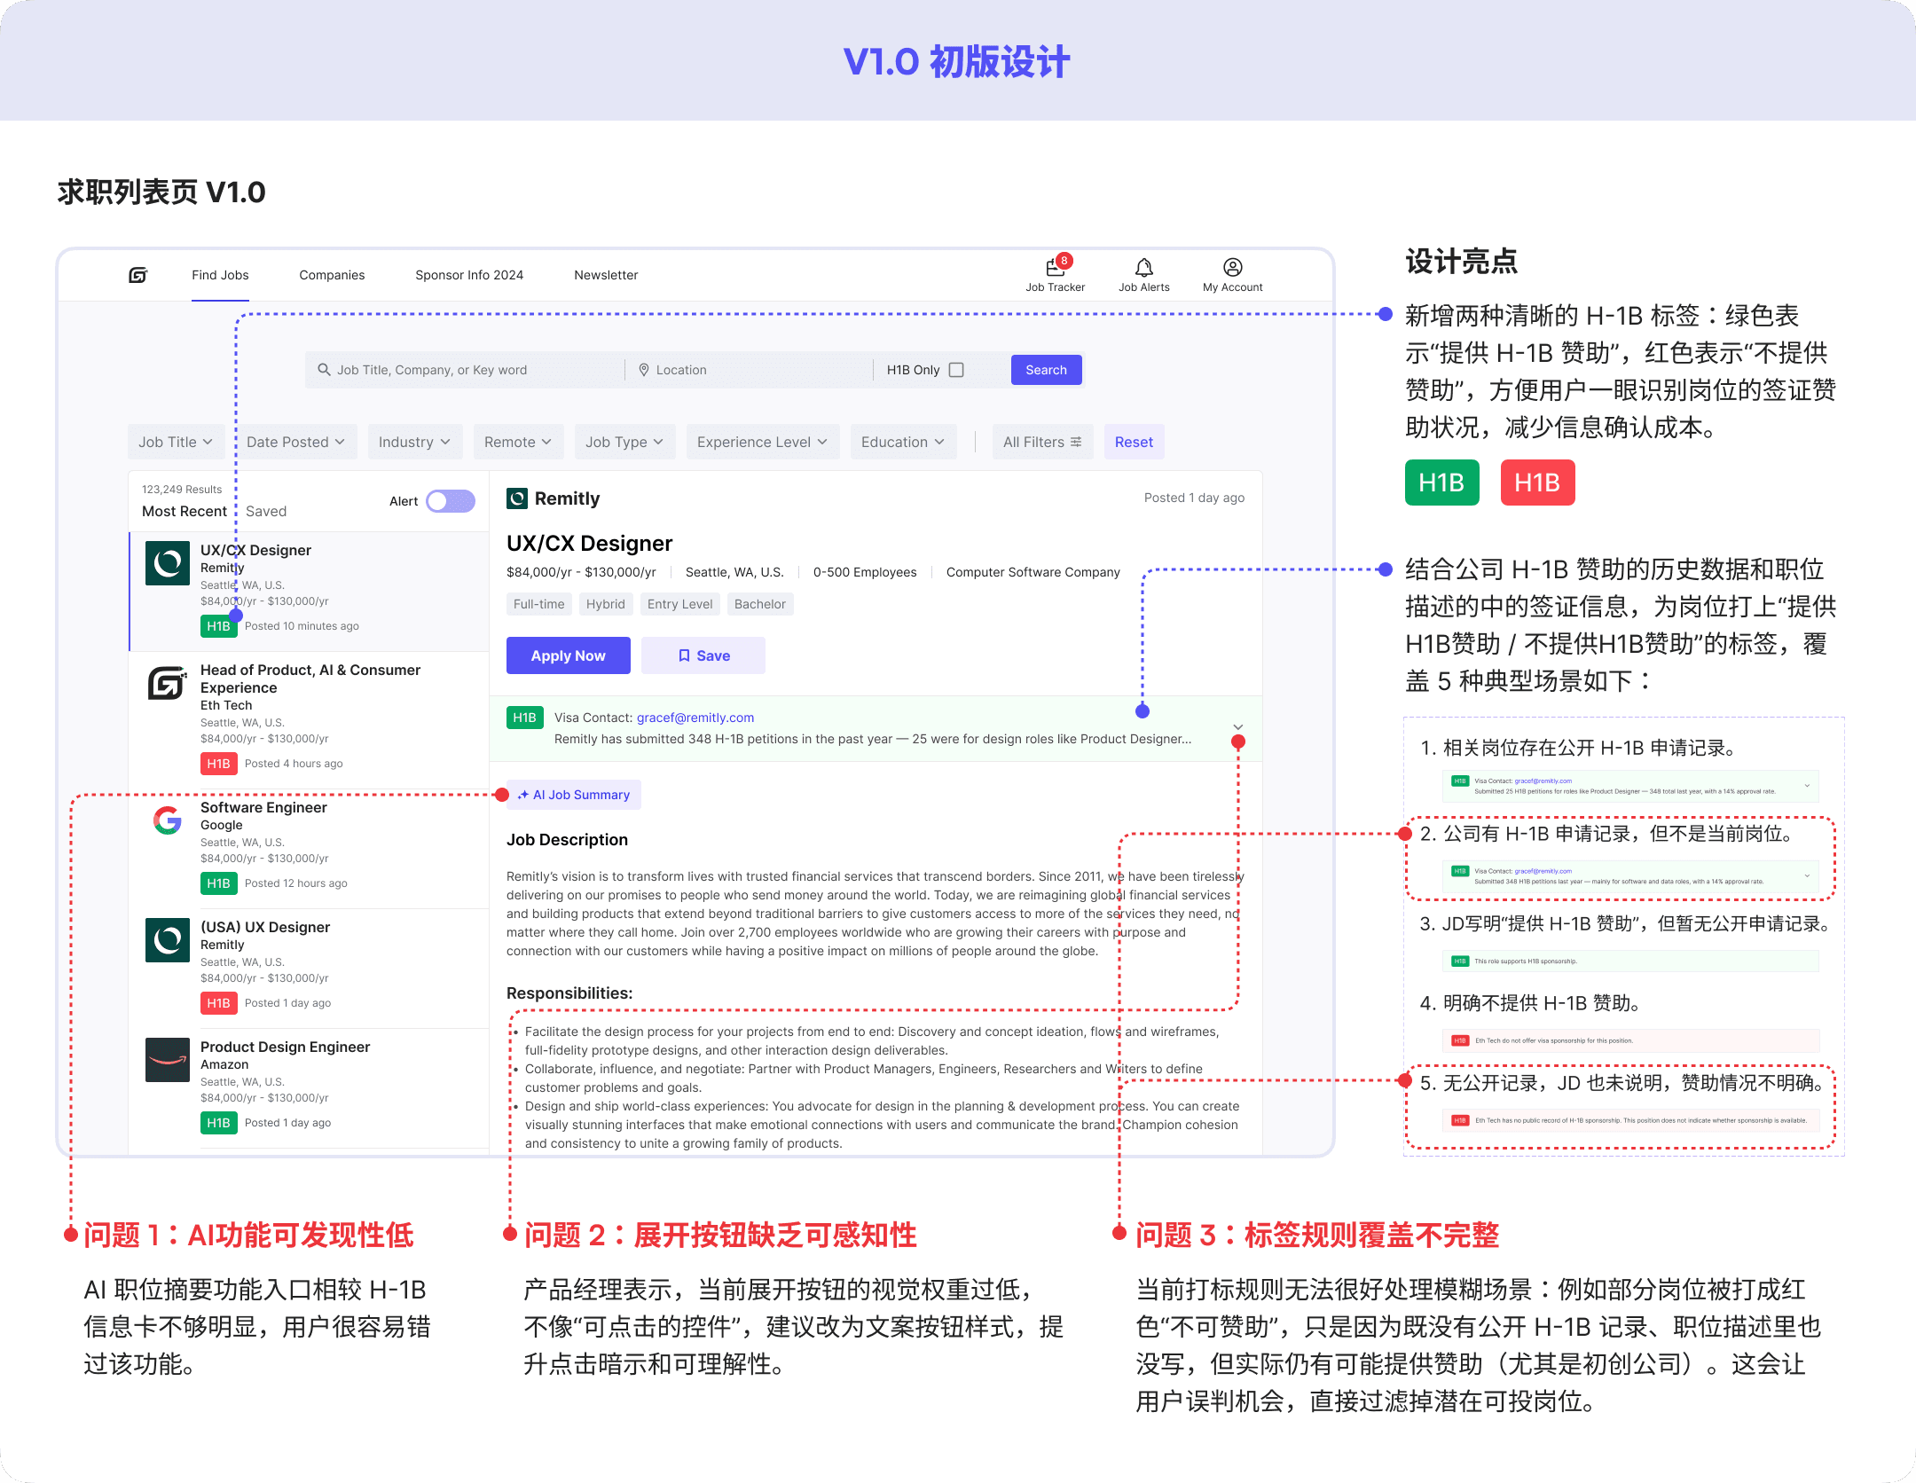Check the H1B Only checkbox
The height and width of the screenshot is (1483, 1916).
[x=956, y=370]
